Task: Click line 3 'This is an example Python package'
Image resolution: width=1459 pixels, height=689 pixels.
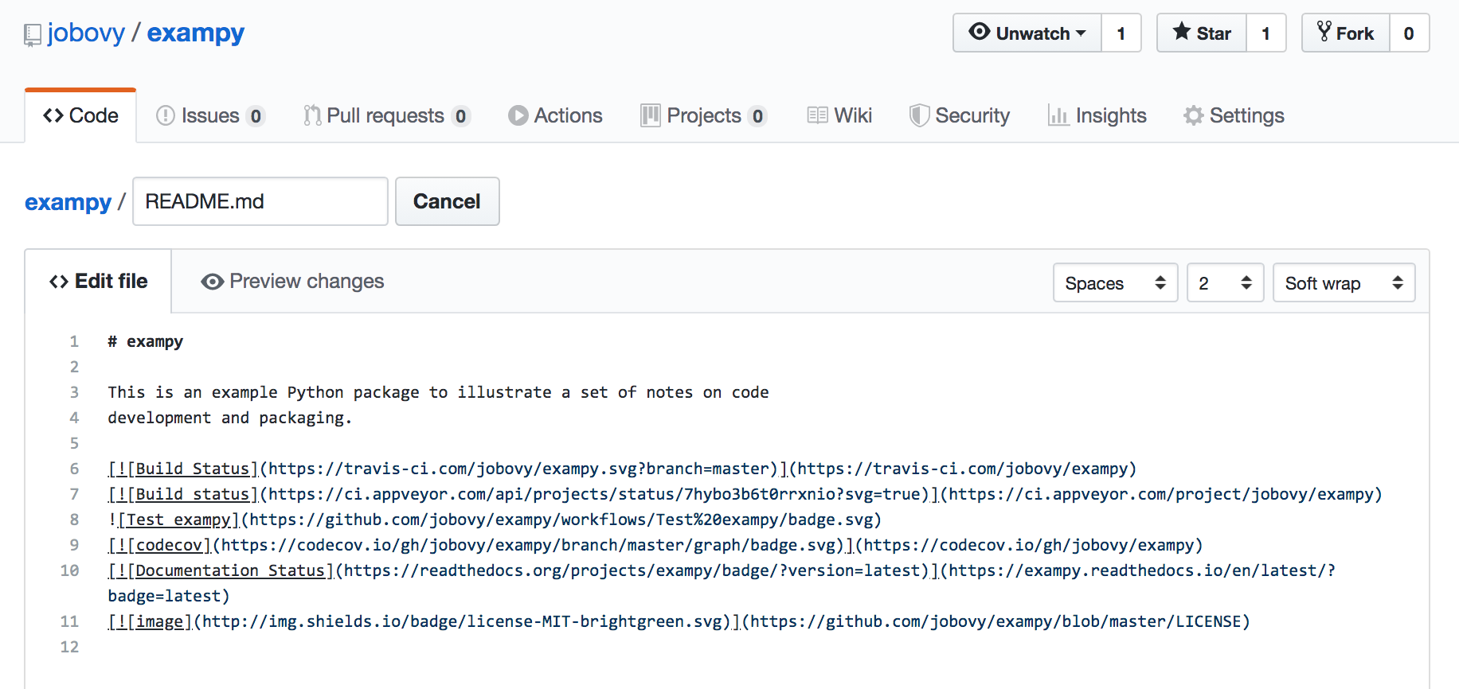Action: point(439,392)
